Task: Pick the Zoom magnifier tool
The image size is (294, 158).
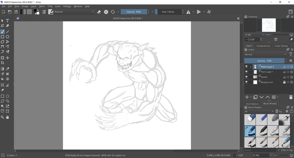Action: coord(2,117)
